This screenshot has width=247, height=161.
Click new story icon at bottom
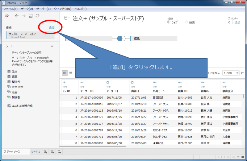(x=59, y=152)
